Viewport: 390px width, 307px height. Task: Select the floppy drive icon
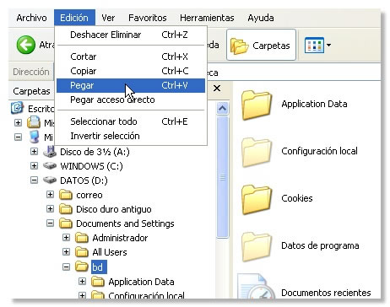tap(50, 152)
